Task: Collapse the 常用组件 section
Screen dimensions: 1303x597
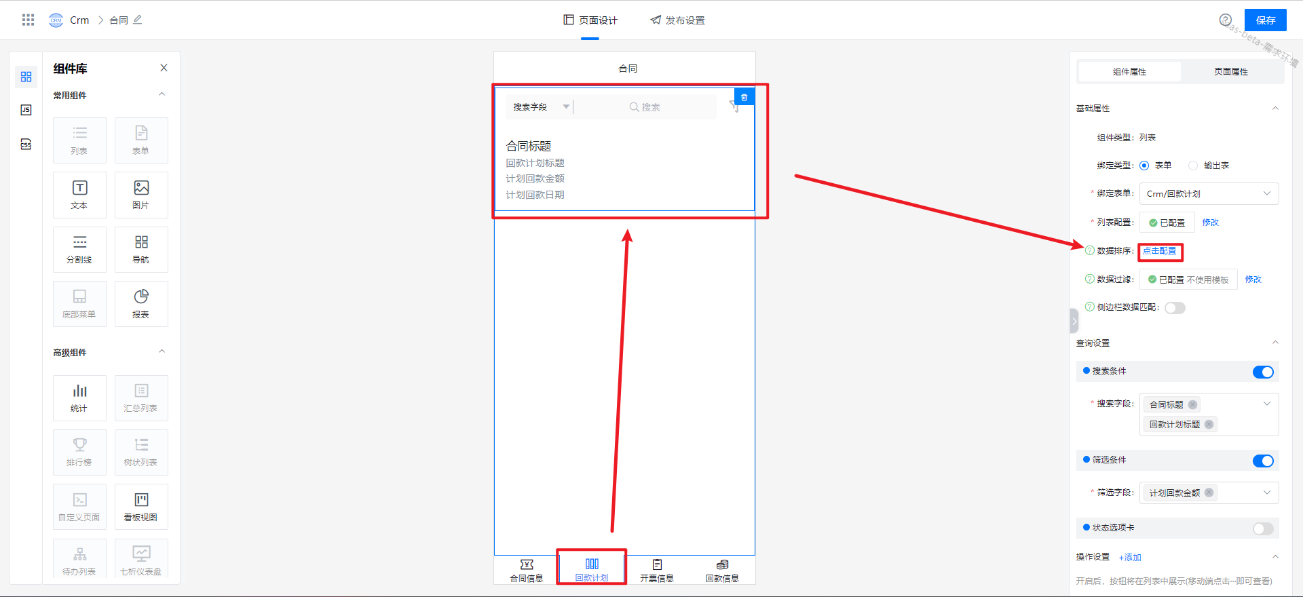Action: [162, 94]
